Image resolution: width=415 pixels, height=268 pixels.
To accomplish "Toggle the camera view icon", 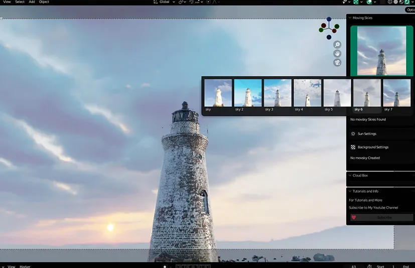I will [x=337, y=62].
